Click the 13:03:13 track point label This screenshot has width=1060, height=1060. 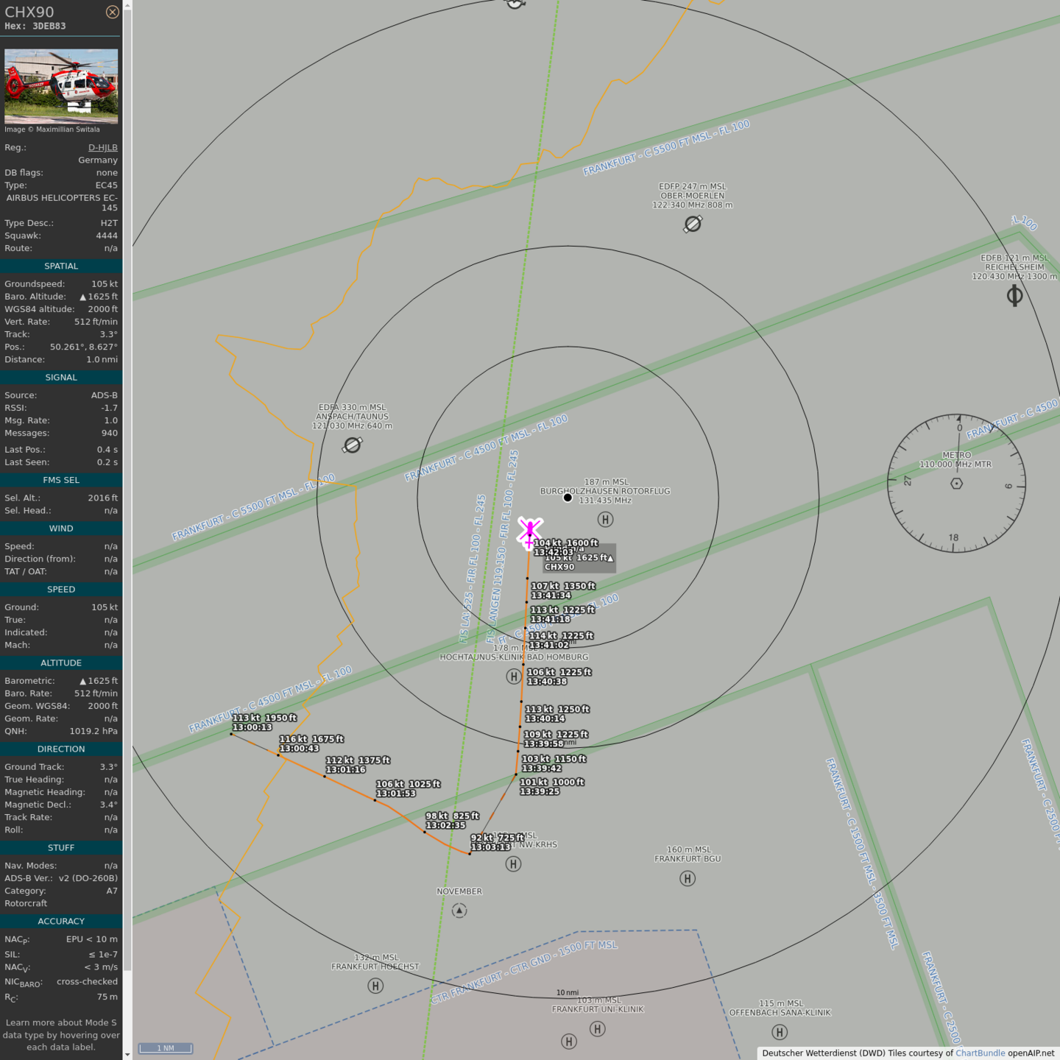pos(490,847)
